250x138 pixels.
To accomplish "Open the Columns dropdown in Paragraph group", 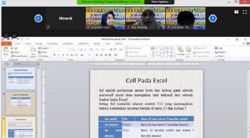I will pos(116,55).
